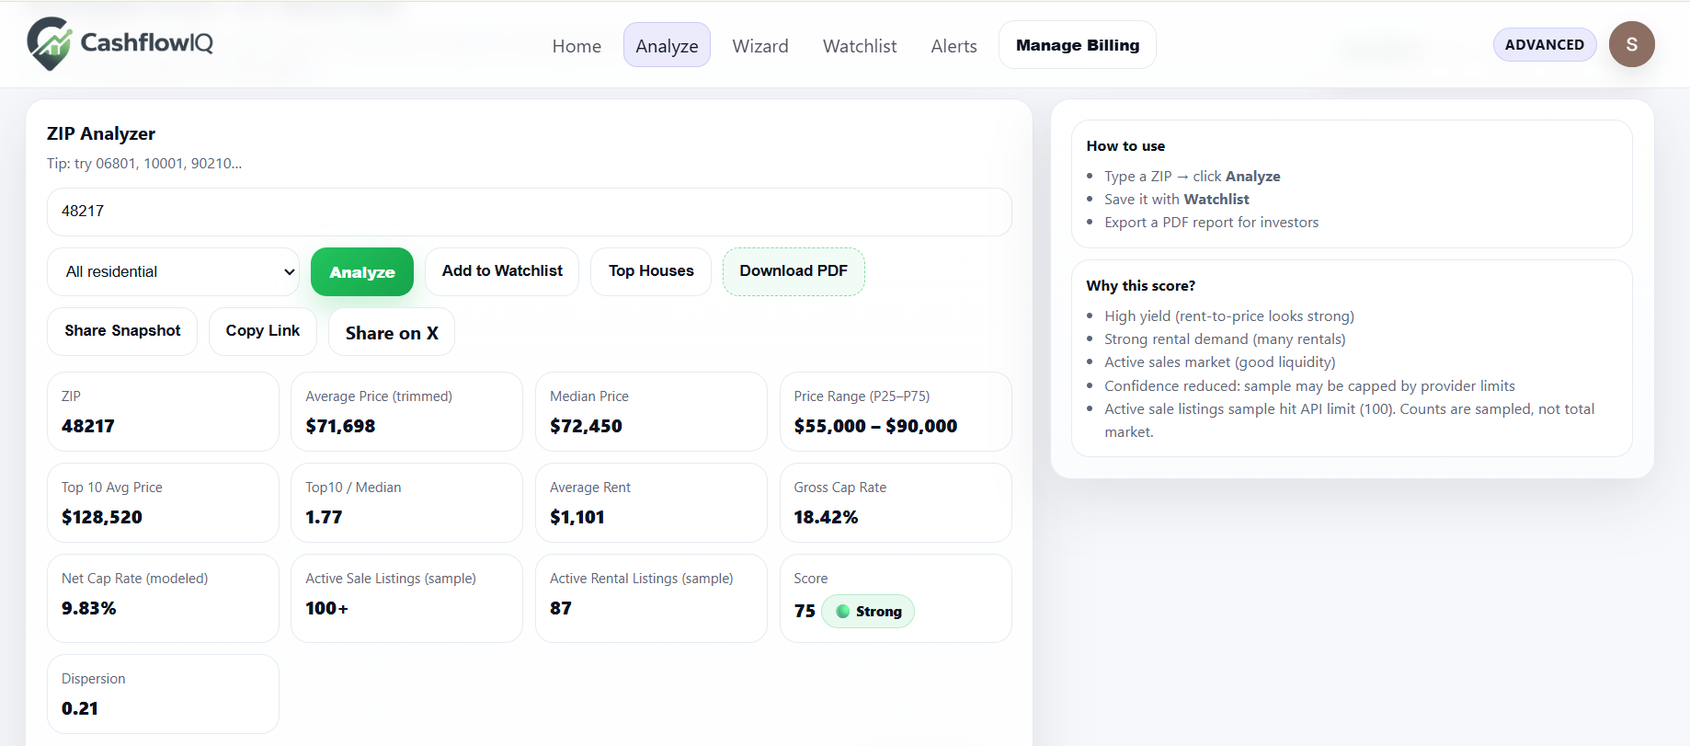
Task: Click the ZIP Analyzer heading
Action: [x=101, y=133]
